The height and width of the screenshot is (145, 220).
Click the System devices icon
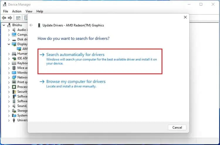pos(14,115)
